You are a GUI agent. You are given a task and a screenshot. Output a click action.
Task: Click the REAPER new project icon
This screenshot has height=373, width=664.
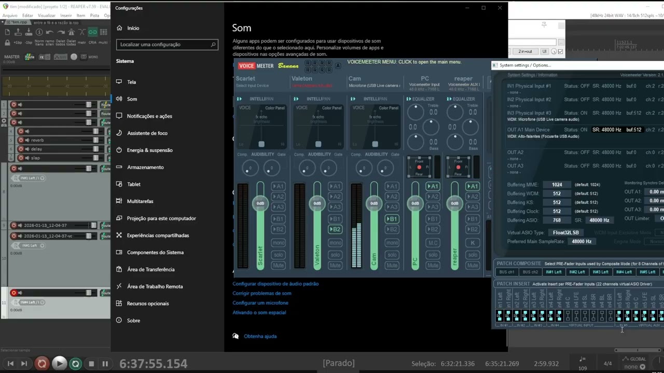point(7,32)
